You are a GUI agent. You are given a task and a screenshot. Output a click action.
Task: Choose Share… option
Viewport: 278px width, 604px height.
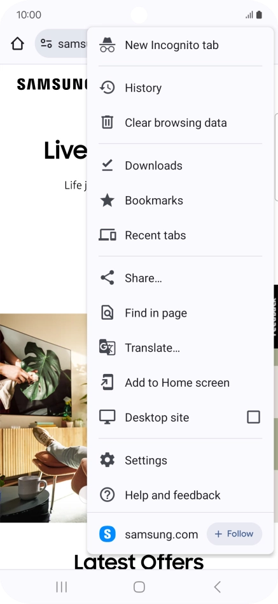coord(180,278)
